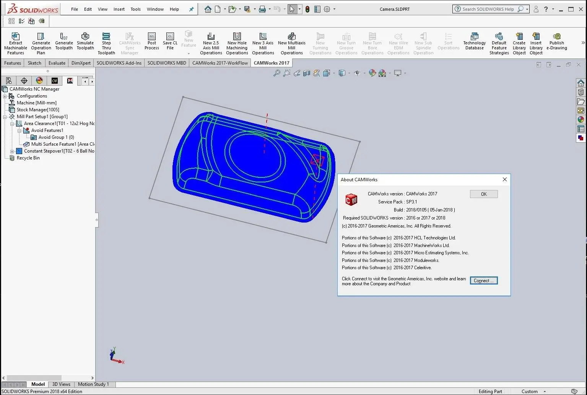Click the Search SOLIDWORKS Help field

[488, 9]
